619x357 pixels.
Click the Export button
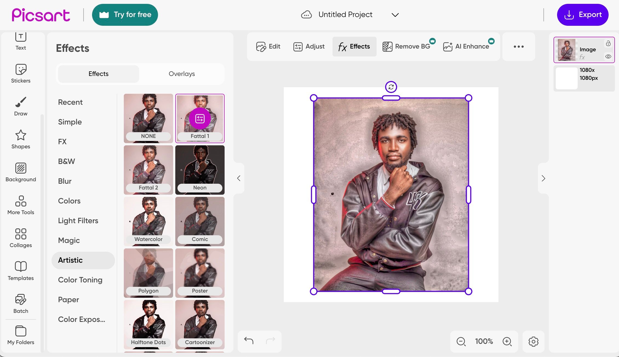pyautogui.click(x=583, y=15)
